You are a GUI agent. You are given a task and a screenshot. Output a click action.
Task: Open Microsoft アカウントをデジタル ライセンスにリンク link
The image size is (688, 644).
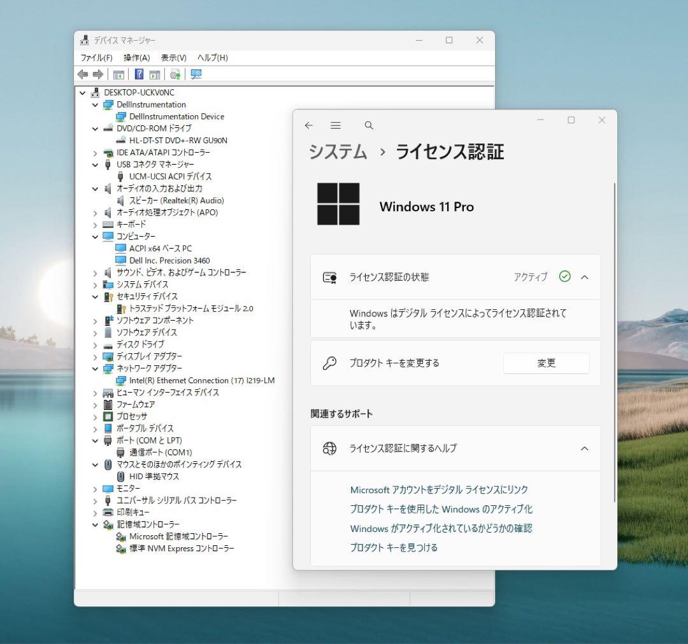(x=439, y=490)
